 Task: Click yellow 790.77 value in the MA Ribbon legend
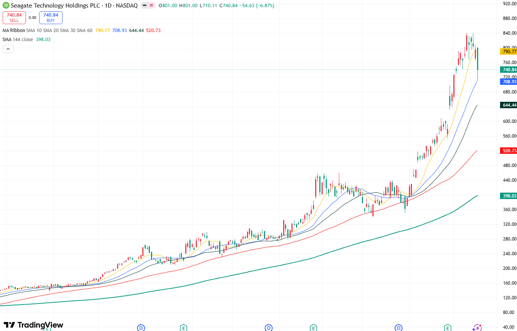click(103, 31)
